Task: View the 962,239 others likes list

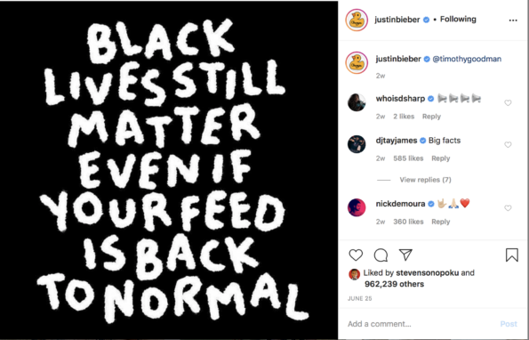Action: point(394,284)
